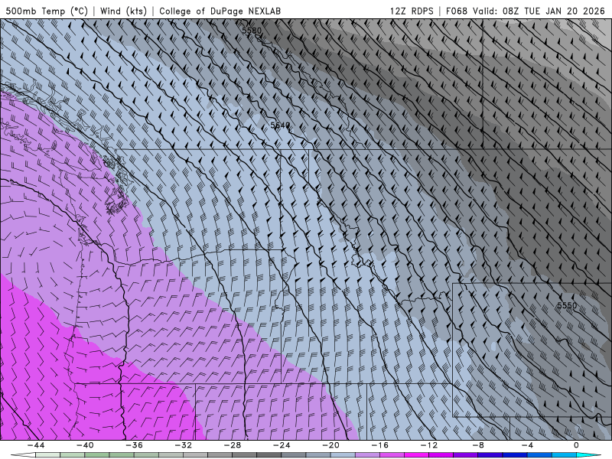The width and height of the screenshot is (612, 459).
Task: Click the '500mb Temp (°C)' title text
Action: tap(47, 11)
